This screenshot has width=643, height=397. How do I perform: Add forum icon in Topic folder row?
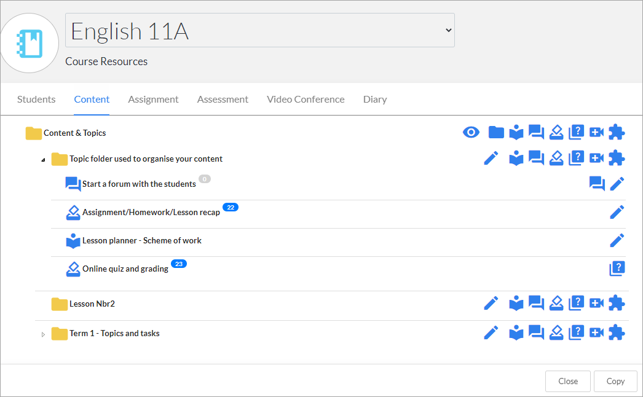coord(536,158)
